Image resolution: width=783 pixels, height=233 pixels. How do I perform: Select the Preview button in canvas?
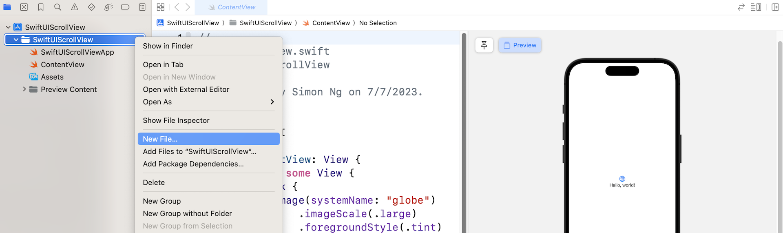pos(520,45)
